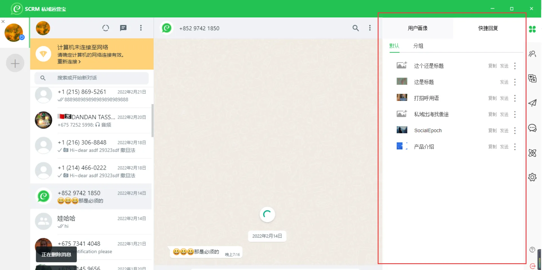This screenshot has height=270, width=542.
Task: Open the 娃哈哈 group chat
Action: [91, 222]
